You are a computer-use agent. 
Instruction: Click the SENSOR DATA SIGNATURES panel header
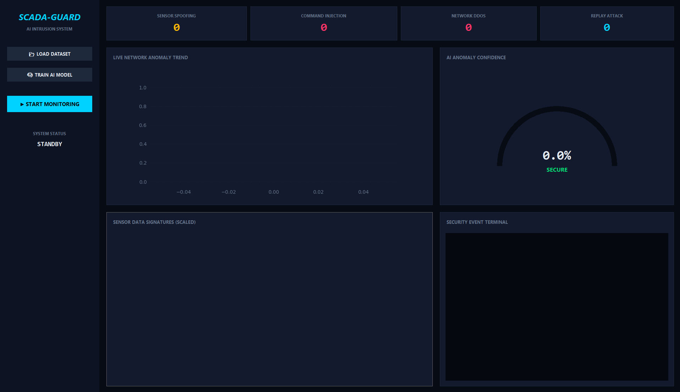click(x=154, y=222)
